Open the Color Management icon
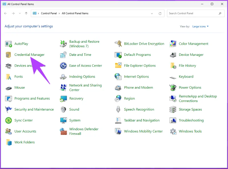The height and width of the screenshot is (169, 228). (x=173, y=44)
